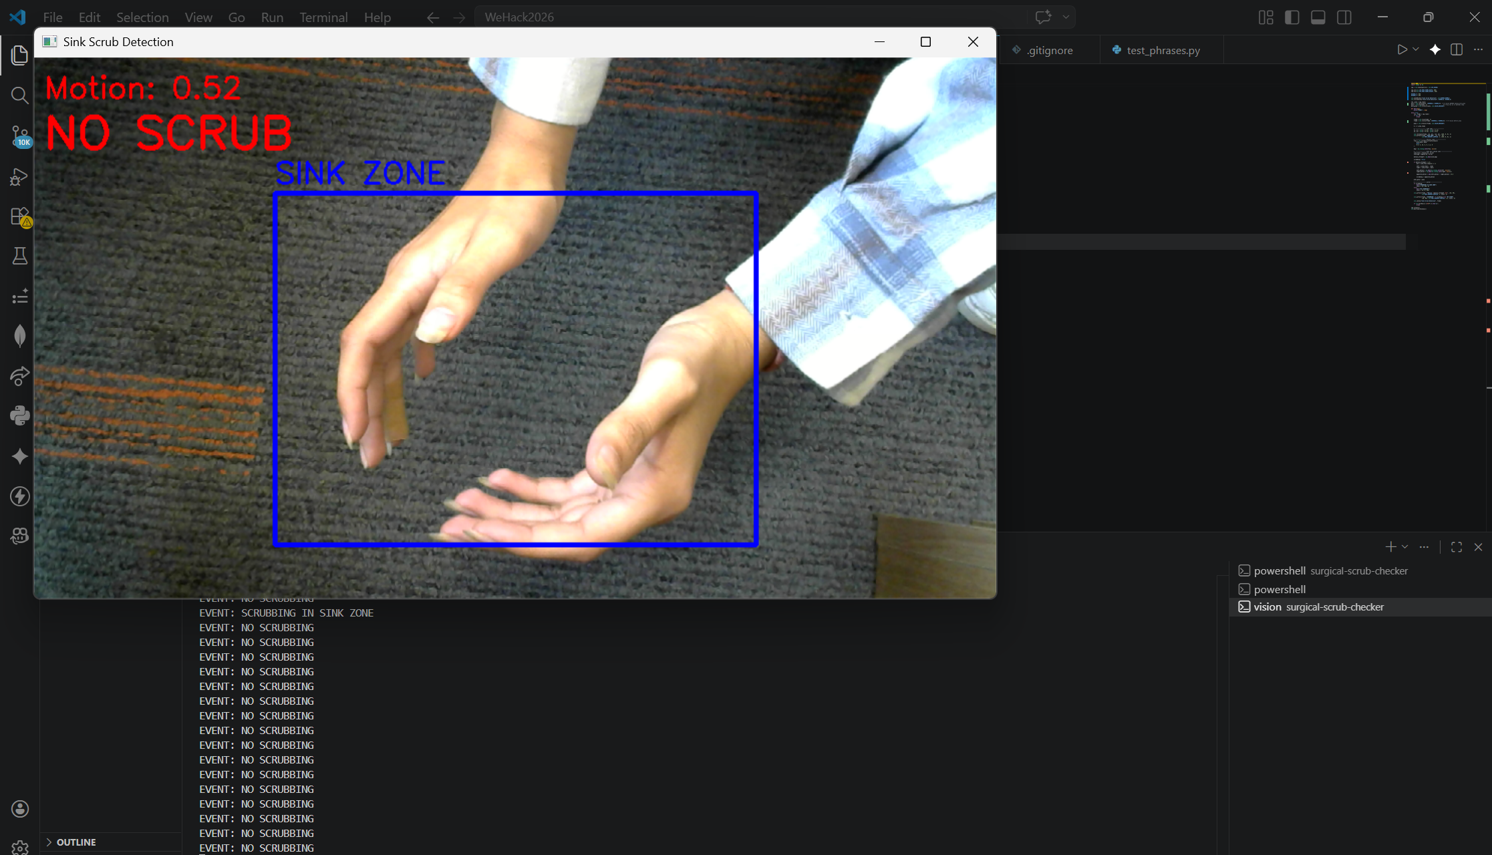Open the Accounts icon in activity bar
The width and height of the screenshot is (1492, 855).
19,809
